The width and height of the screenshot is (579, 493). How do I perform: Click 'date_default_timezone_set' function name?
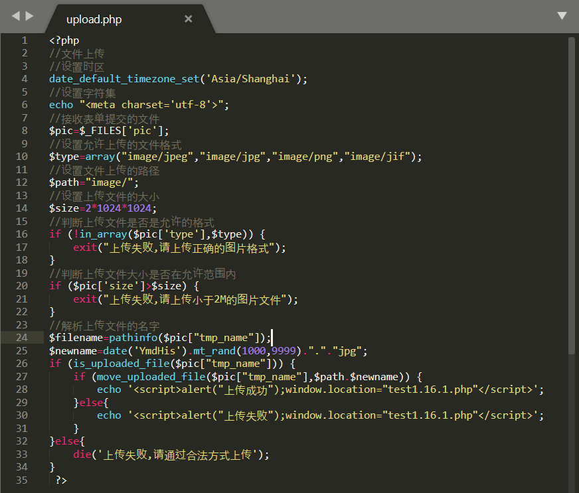click(124, 79)
